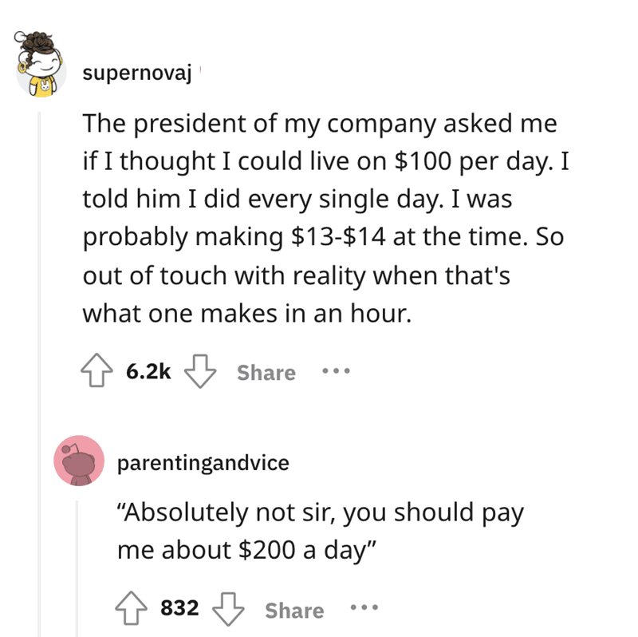Open more options on supernovaj's comment
Screen dimensions: 638x637
pyautogui.click(x=336, y=372)
